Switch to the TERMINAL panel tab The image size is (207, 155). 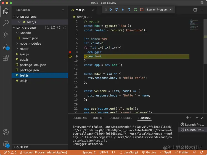tap(145, 118)
